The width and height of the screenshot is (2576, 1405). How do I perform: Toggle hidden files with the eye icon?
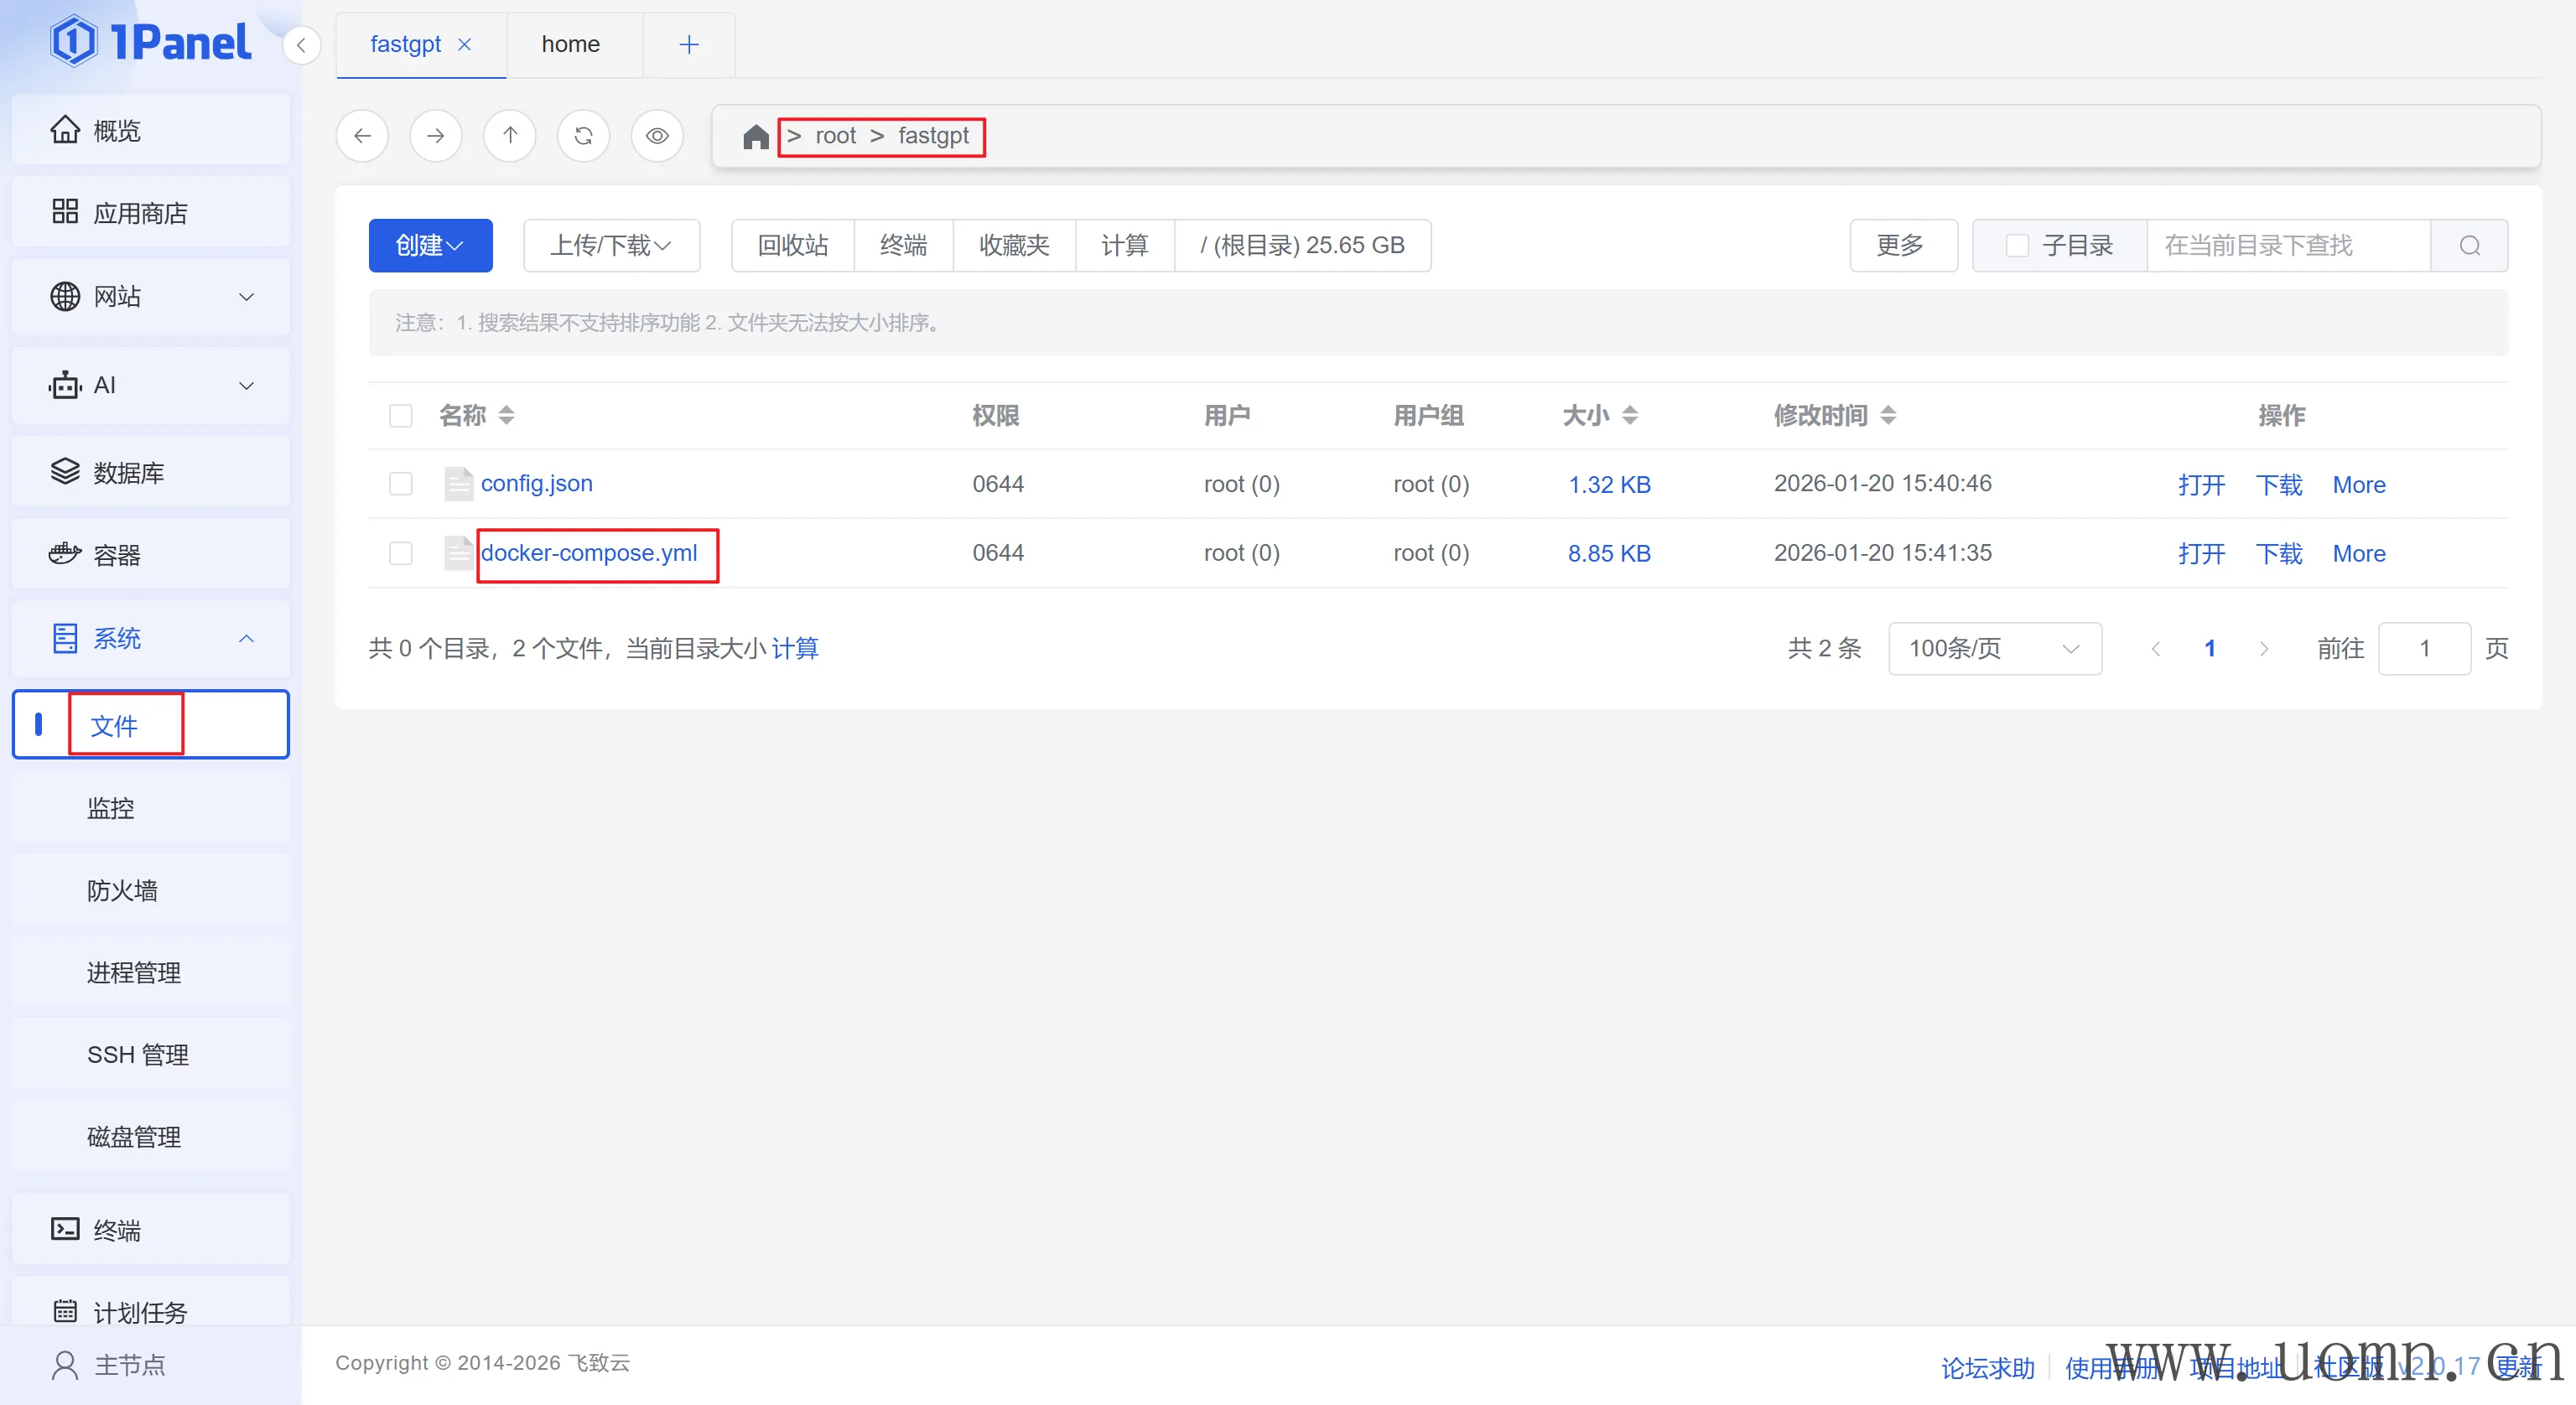coord(657,135)
